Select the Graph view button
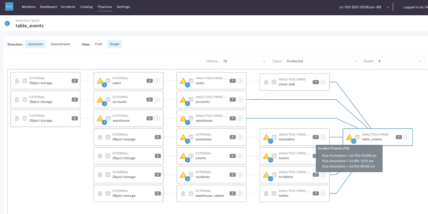Screen dimensions: 428x214 tap(114, 44)
